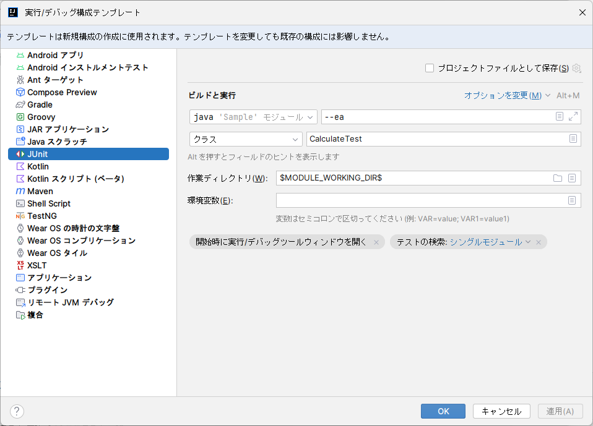Image resolution: width=593 pixels, height=426 pixels.
Task: Click the Kotlin スクリプト (ベータ) icon
Action: (x=20, y=179)
